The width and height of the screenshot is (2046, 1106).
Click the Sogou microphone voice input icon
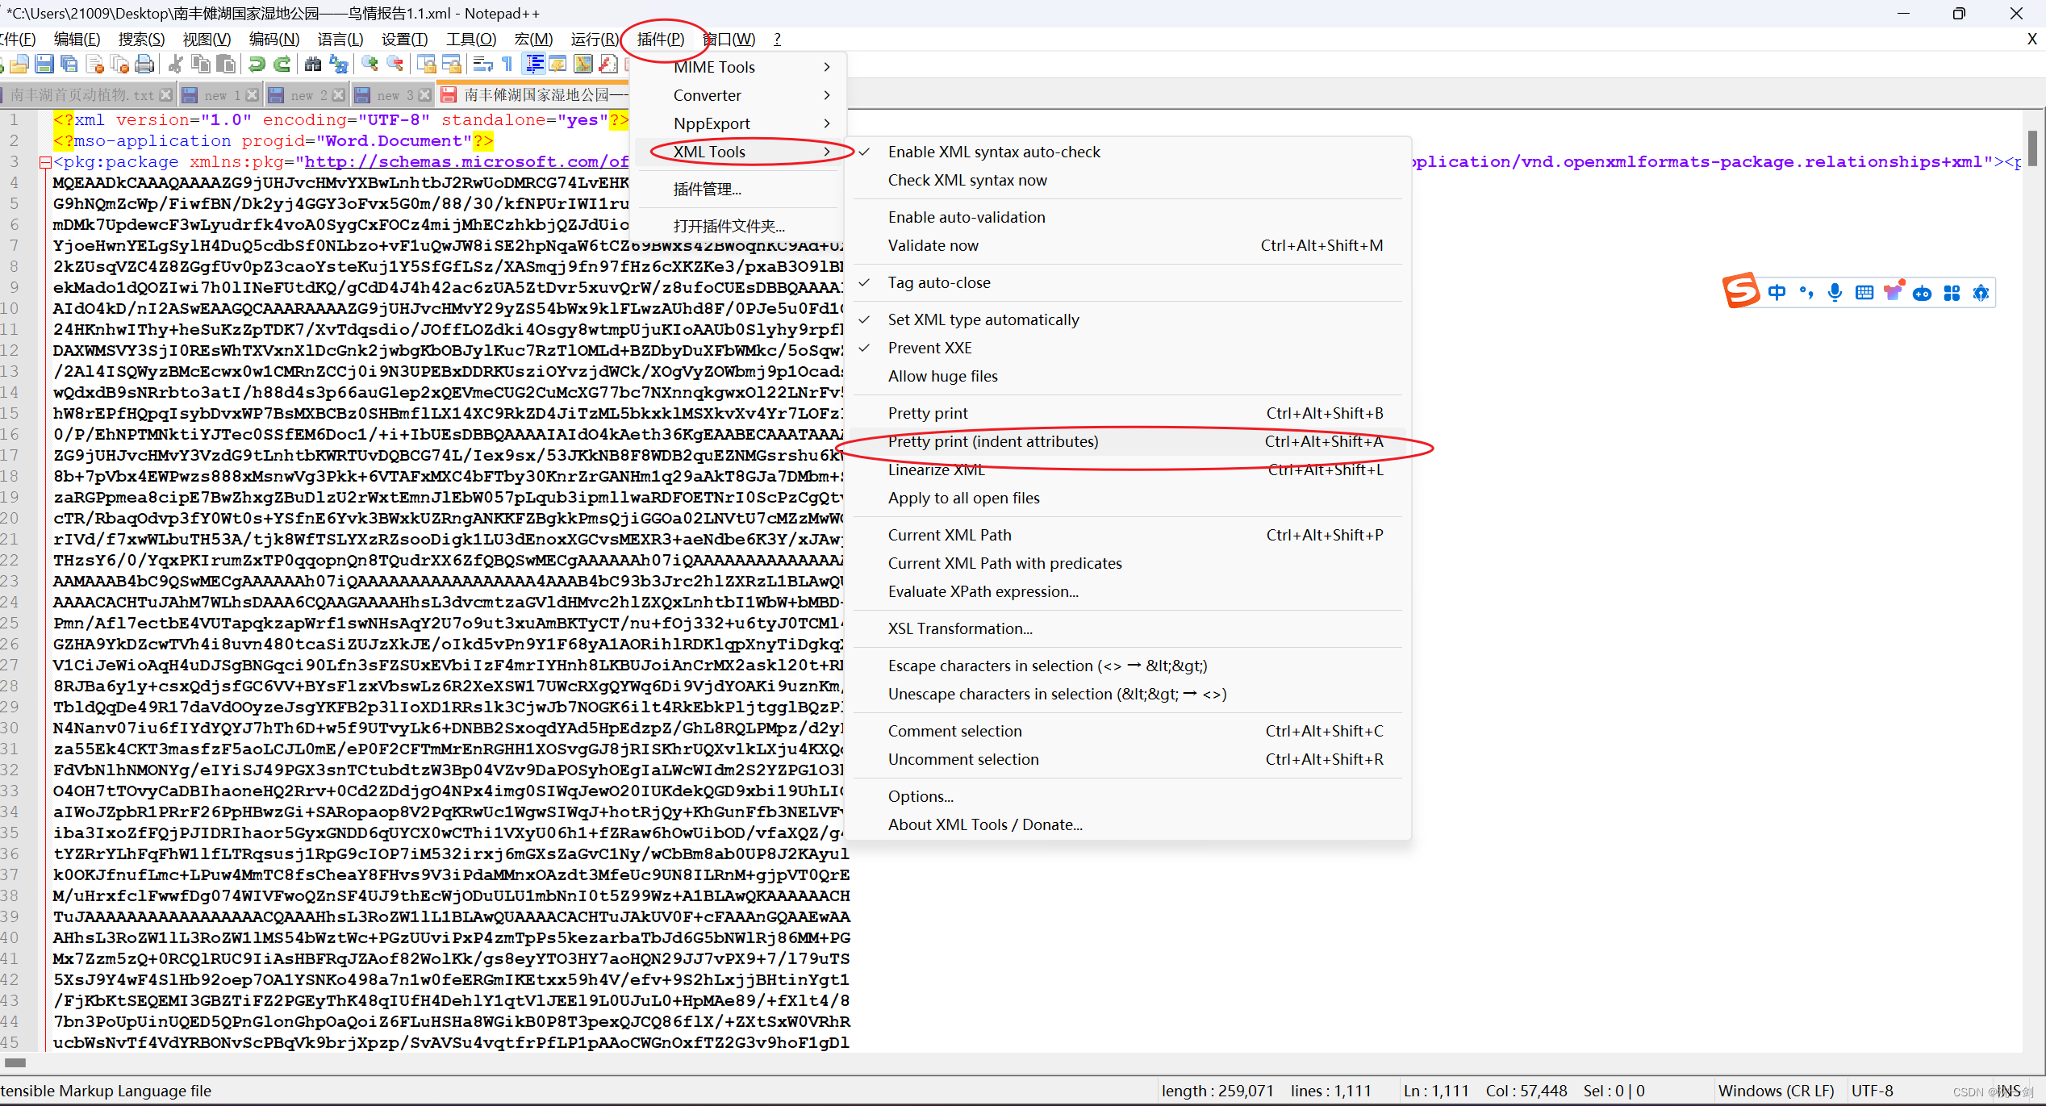(1835, 293)
